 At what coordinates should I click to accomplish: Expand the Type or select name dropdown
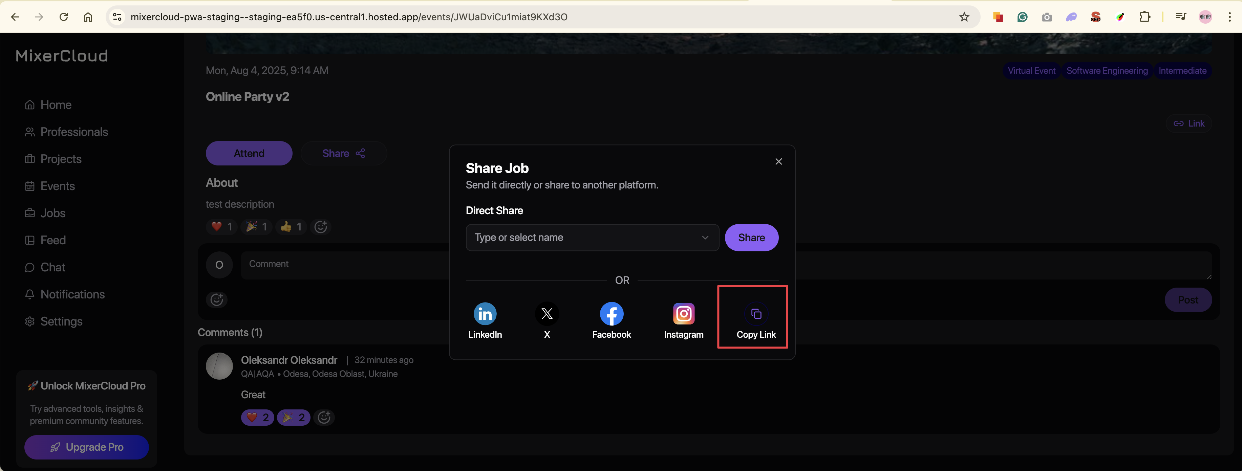pos(592,238)
